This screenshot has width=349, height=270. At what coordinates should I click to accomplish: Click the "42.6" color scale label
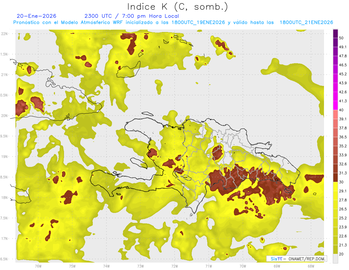coord(343,92)
